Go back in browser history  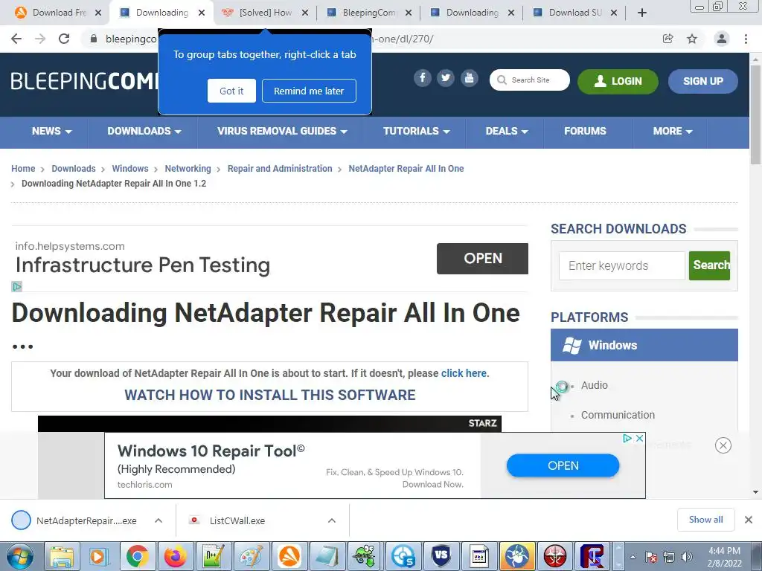point(16,39)
